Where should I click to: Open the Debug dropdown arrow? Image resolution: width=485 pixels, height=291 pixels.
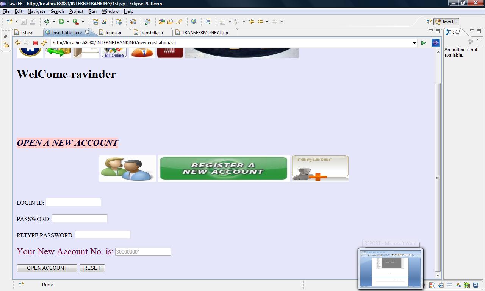(x=54, y=22)
